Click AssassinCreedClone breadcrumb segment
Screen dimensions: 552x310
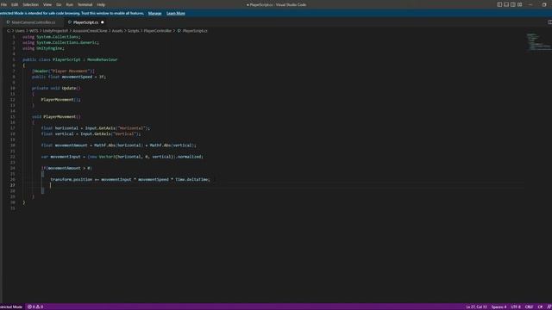click(x=90, y=31)
